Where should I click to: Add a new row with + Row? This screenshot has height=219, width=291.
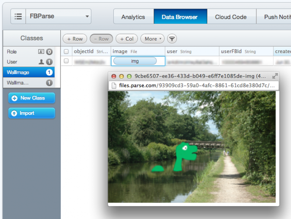point(75,39)
